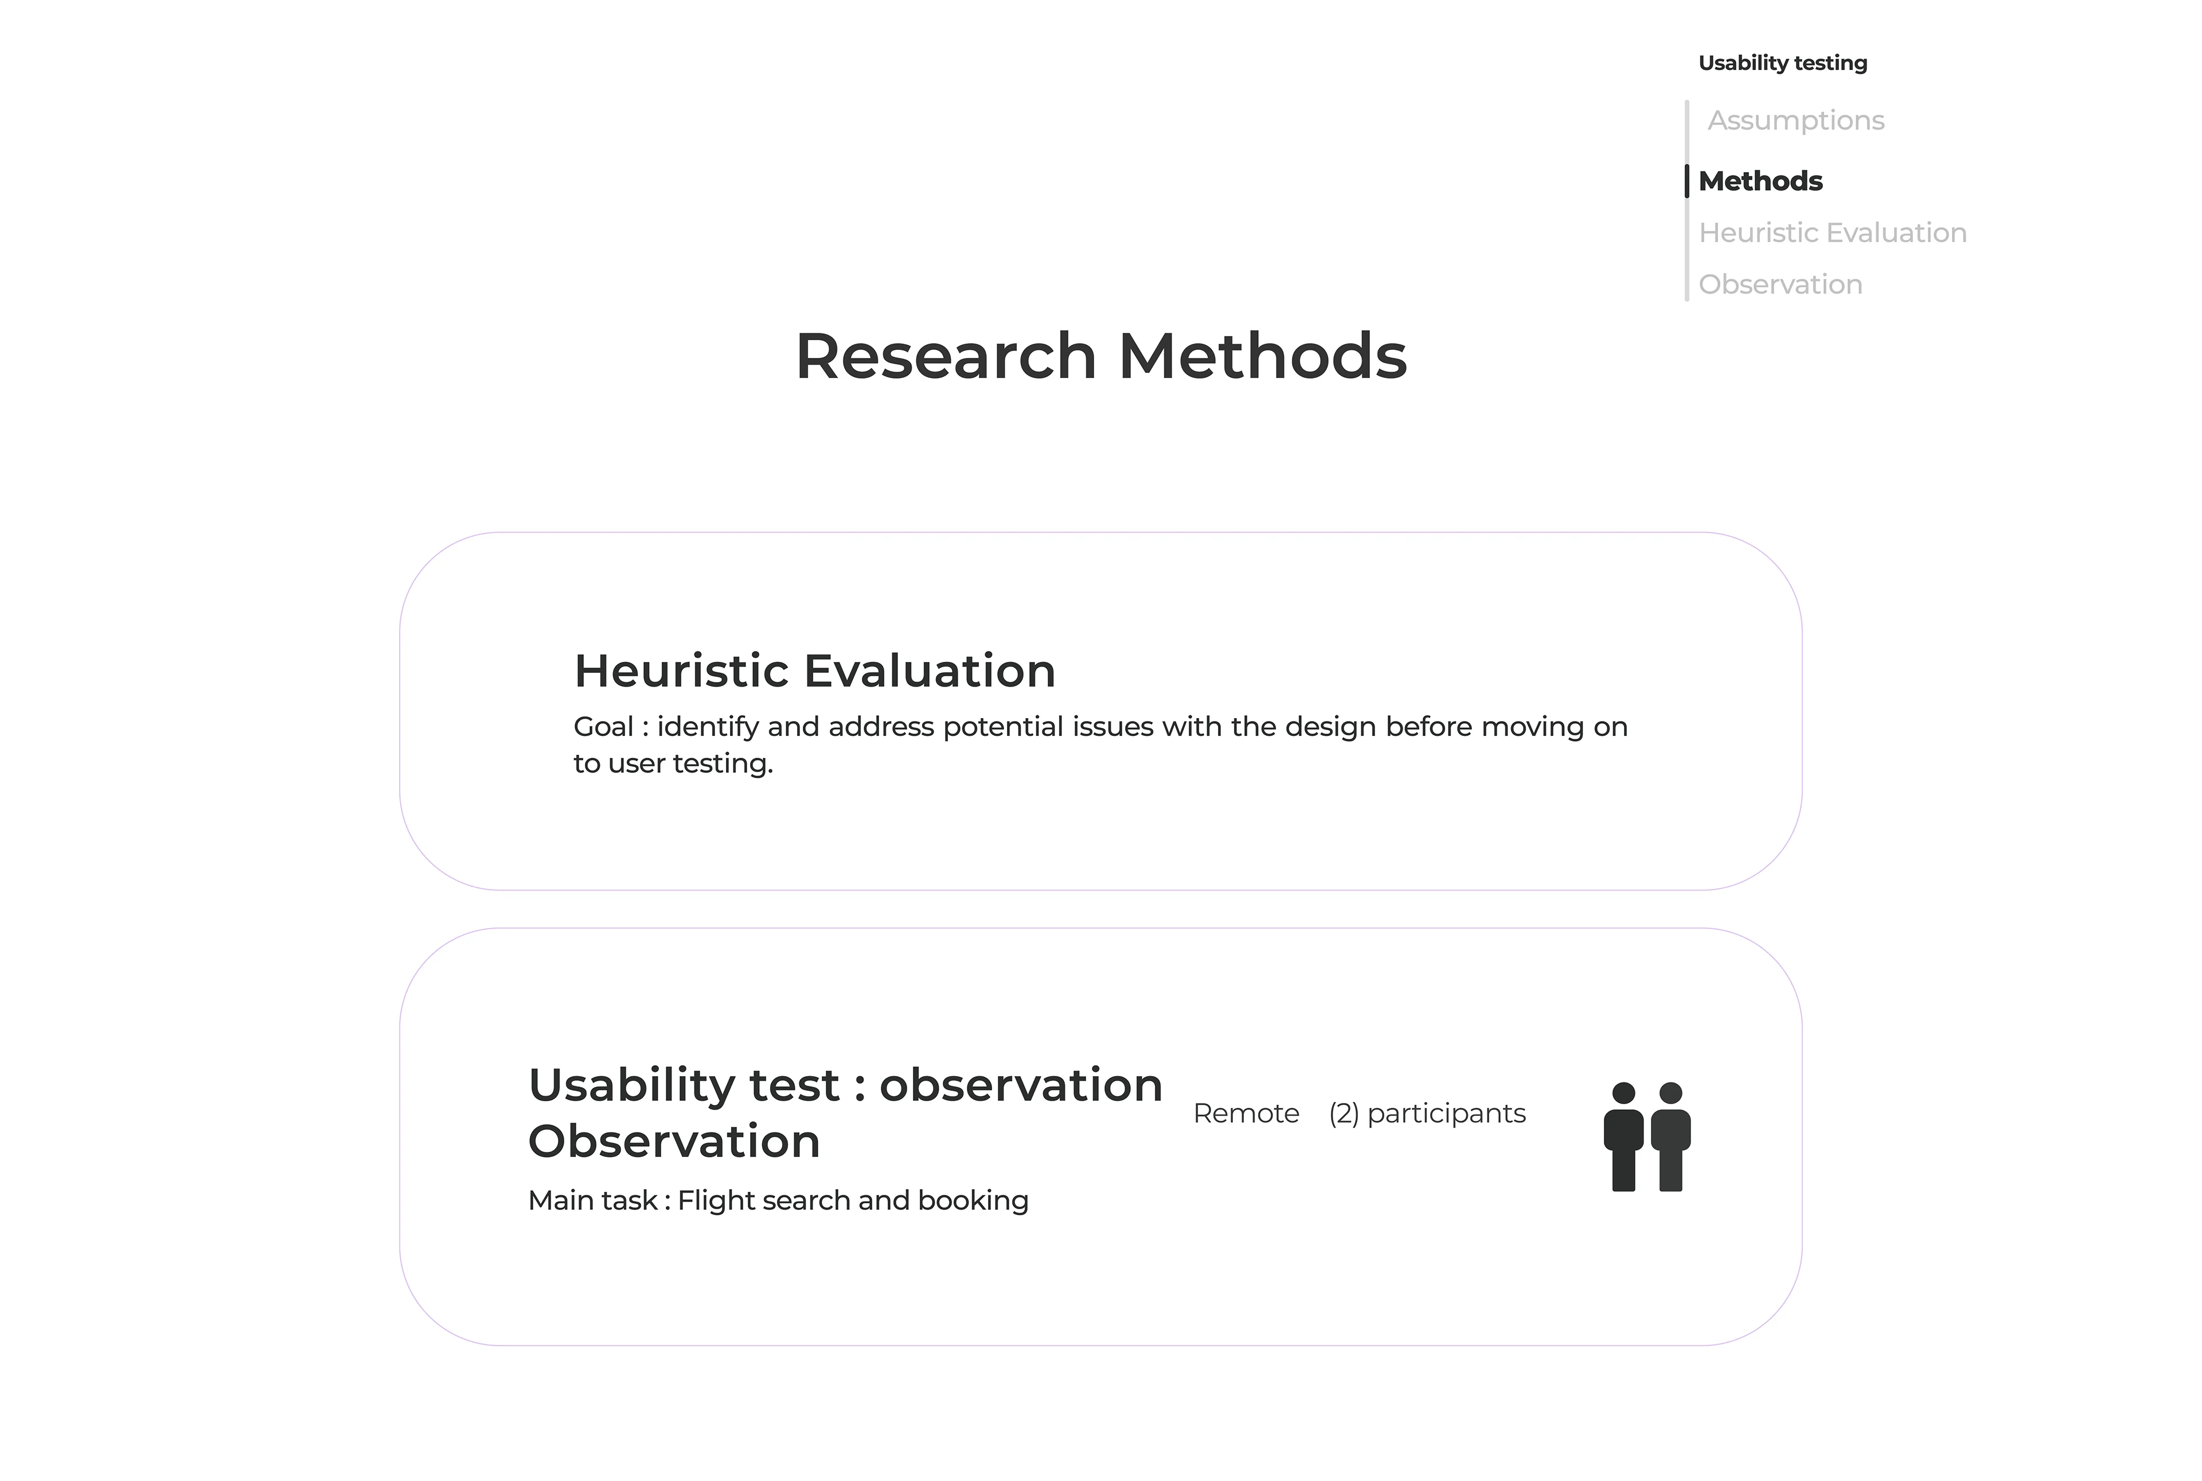2202x1481 pixels.
Task: Click the two-people participants icon
Action: [x=1647, y=1136]
